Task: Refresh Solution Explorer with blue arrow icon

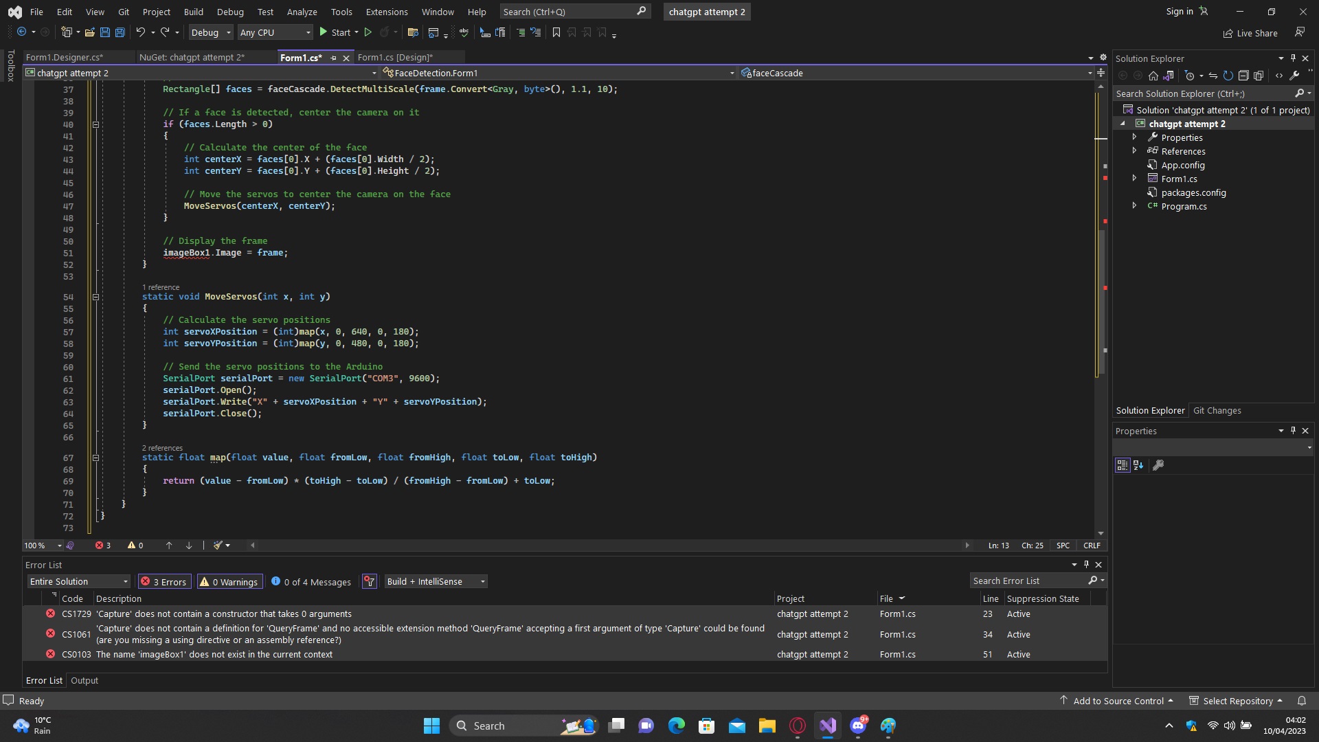Action: pos(1228,76)
